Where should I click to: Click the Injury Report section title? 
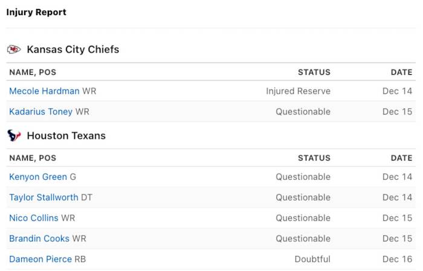pos(36,12)
